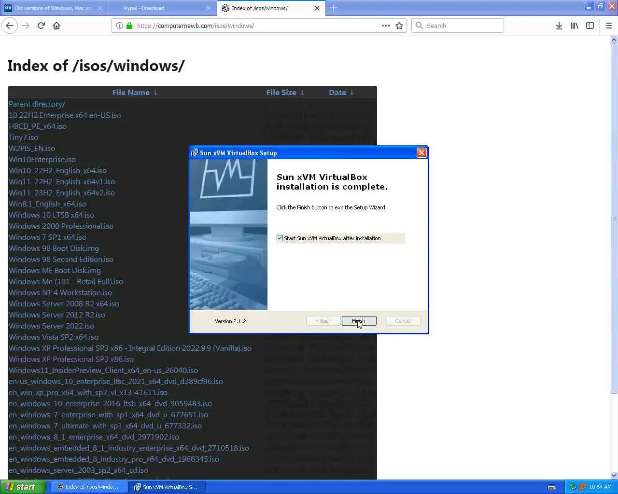Image resolution: width=618 pixels, height=494 pixels.
Task: Open Windows Server 2008 R2 x64.iso
Action: tap(64, 303)
